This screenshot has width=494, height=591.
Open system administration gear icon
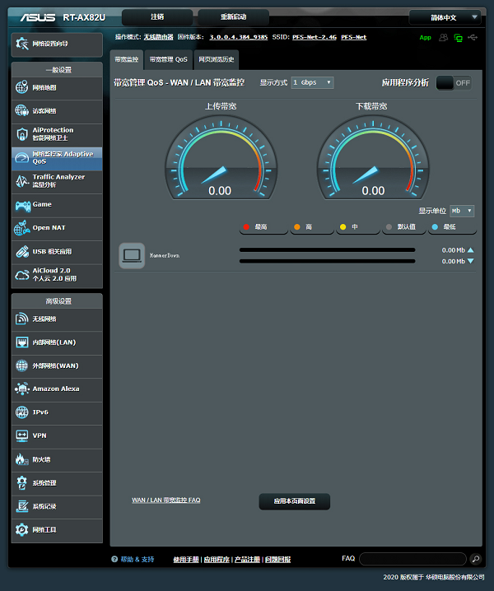coord(22,483)
